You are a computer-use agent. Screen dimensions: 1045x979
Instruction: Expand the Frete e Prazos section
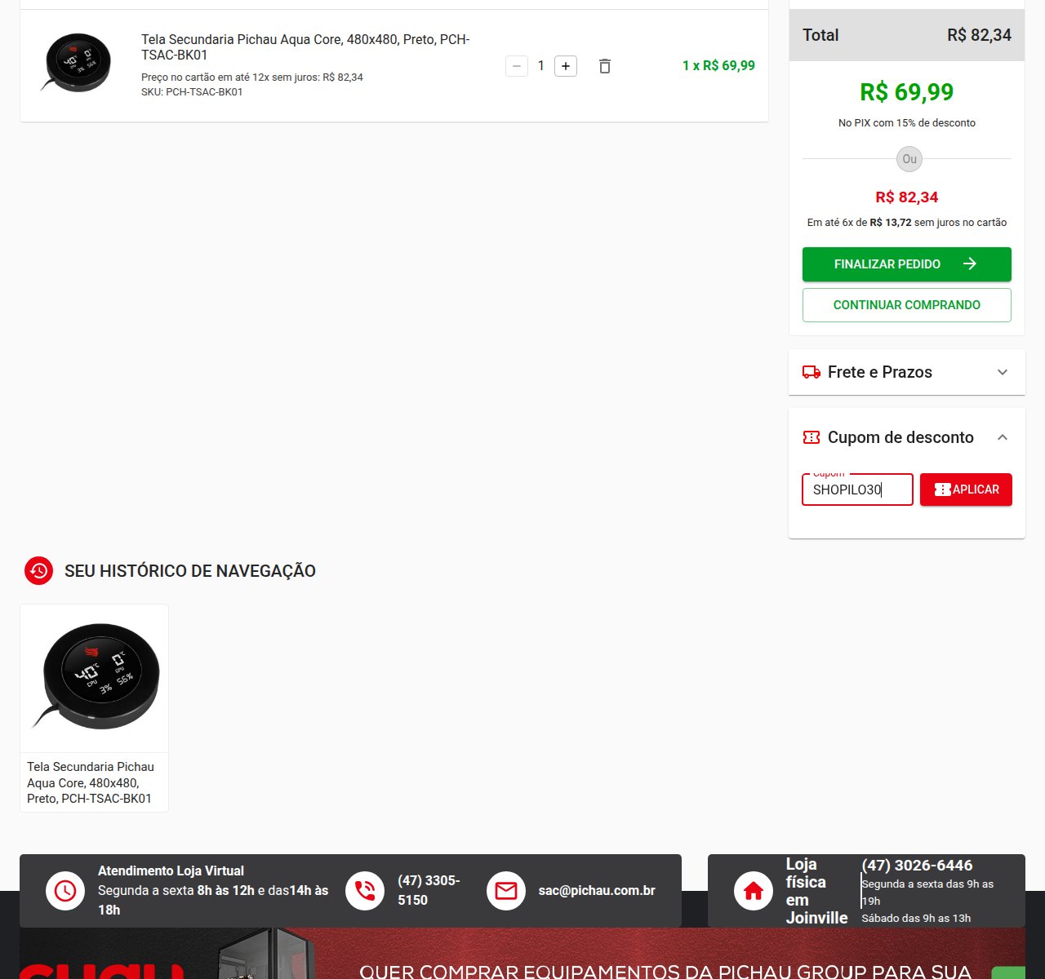coord(906,372)
